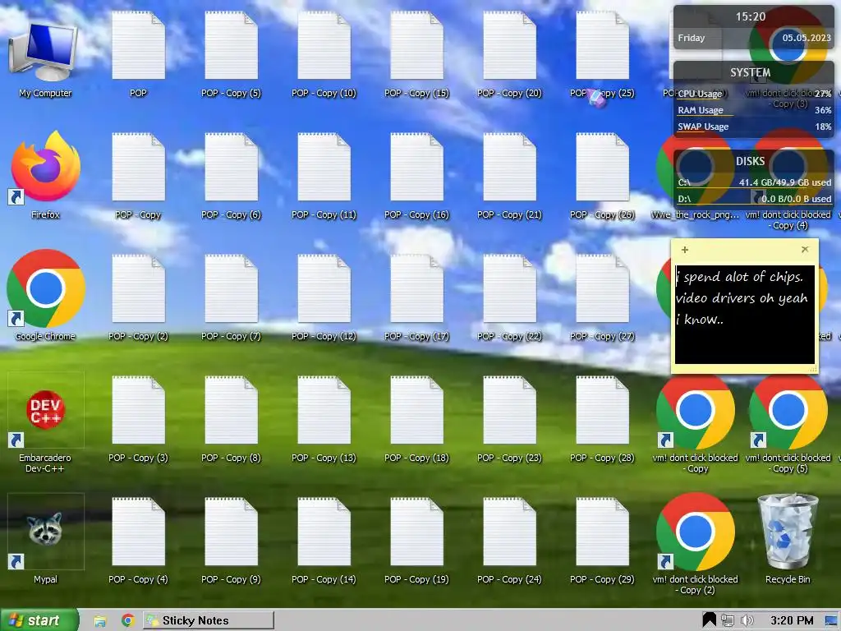This screenshot has height=631, width=841.
Task: Delete the sticky note with X button
Action: (x=805, y=249)
